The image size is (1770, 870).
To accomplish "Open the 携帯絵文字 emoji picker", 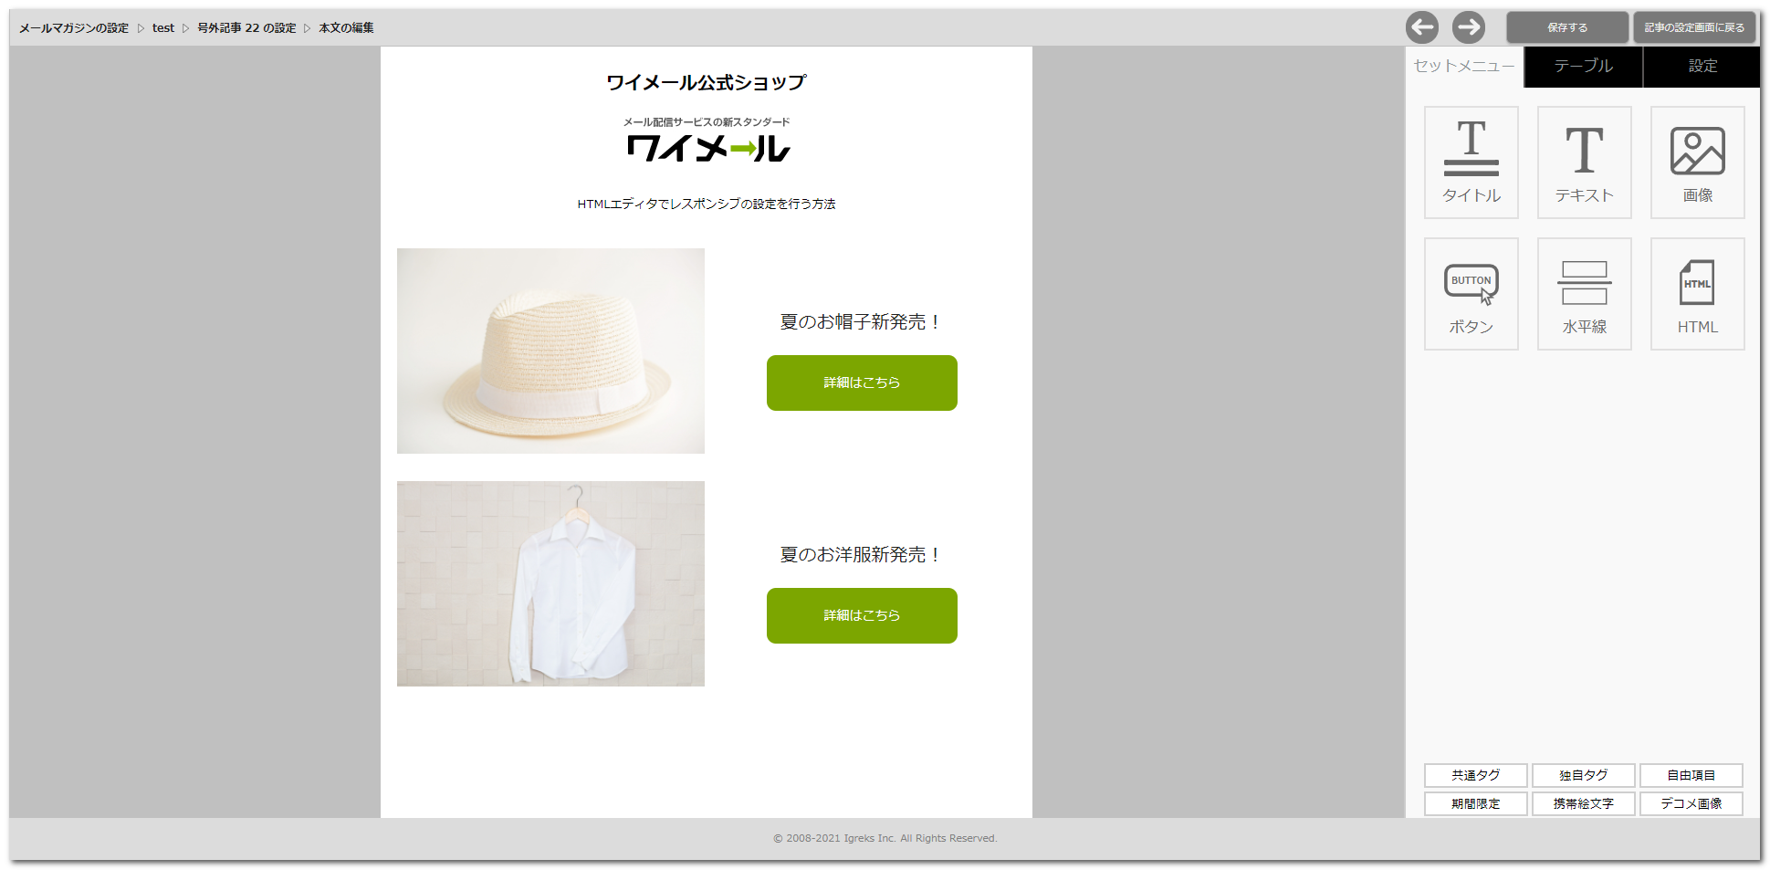I will [x=1583, y=803].
